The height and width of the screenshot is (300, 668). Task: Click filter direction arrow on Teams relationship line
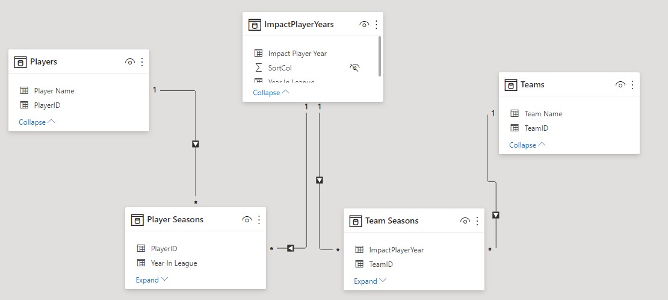(496, 215)
